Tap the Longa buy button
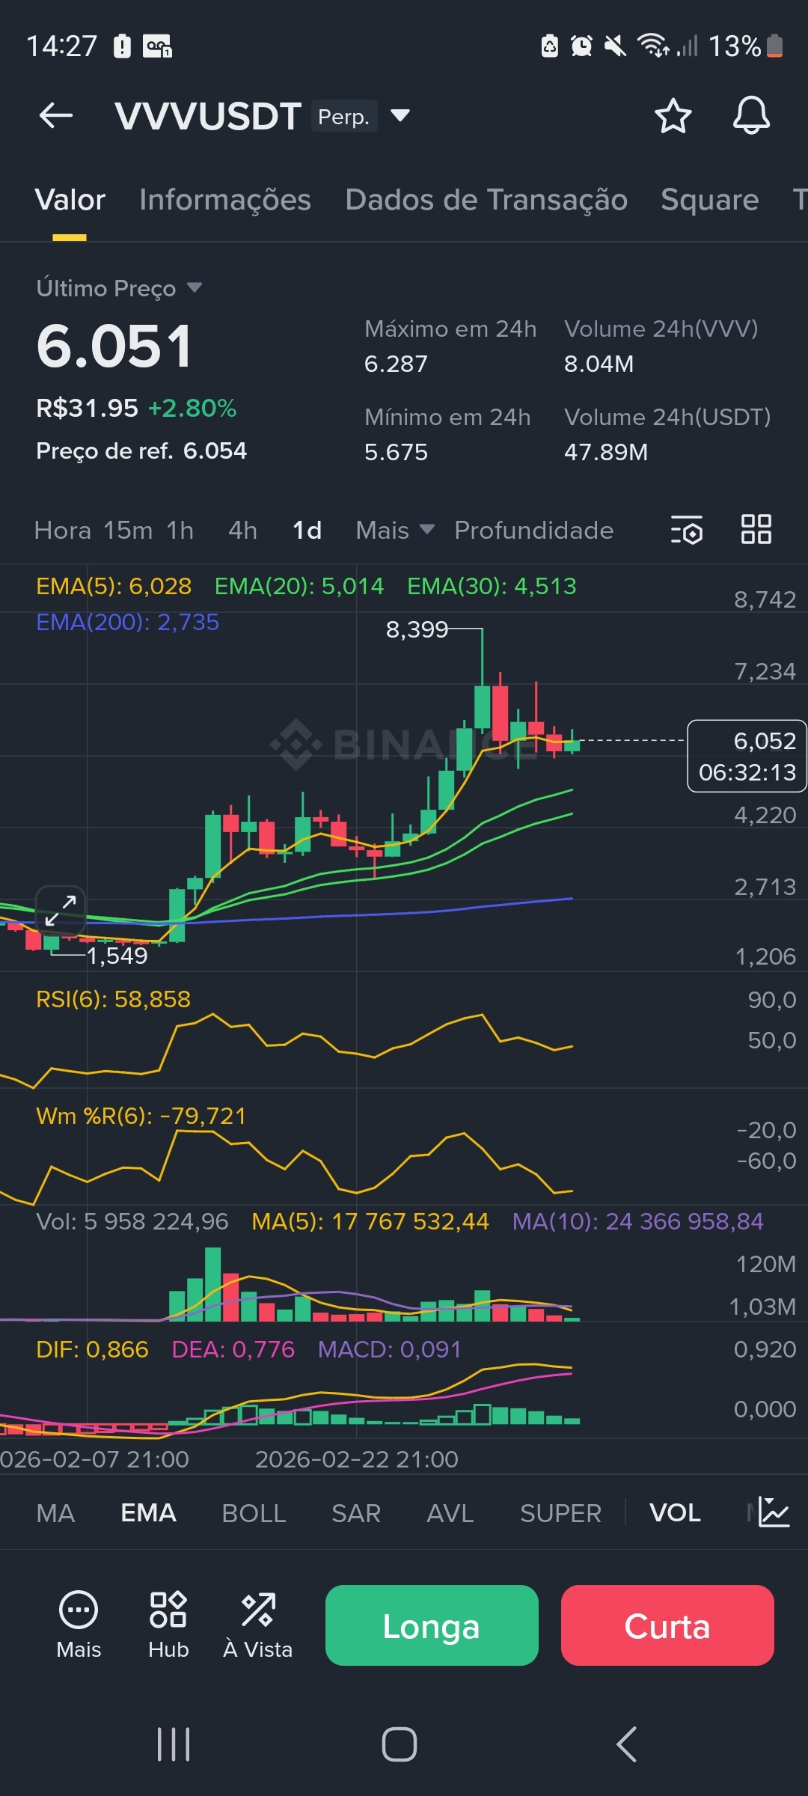The width and height of the screenshot is (808, 1796). tap(432, 1625)
